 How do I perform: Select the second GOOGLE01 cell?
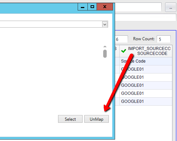pyautogui.click(x=146, y=77)
